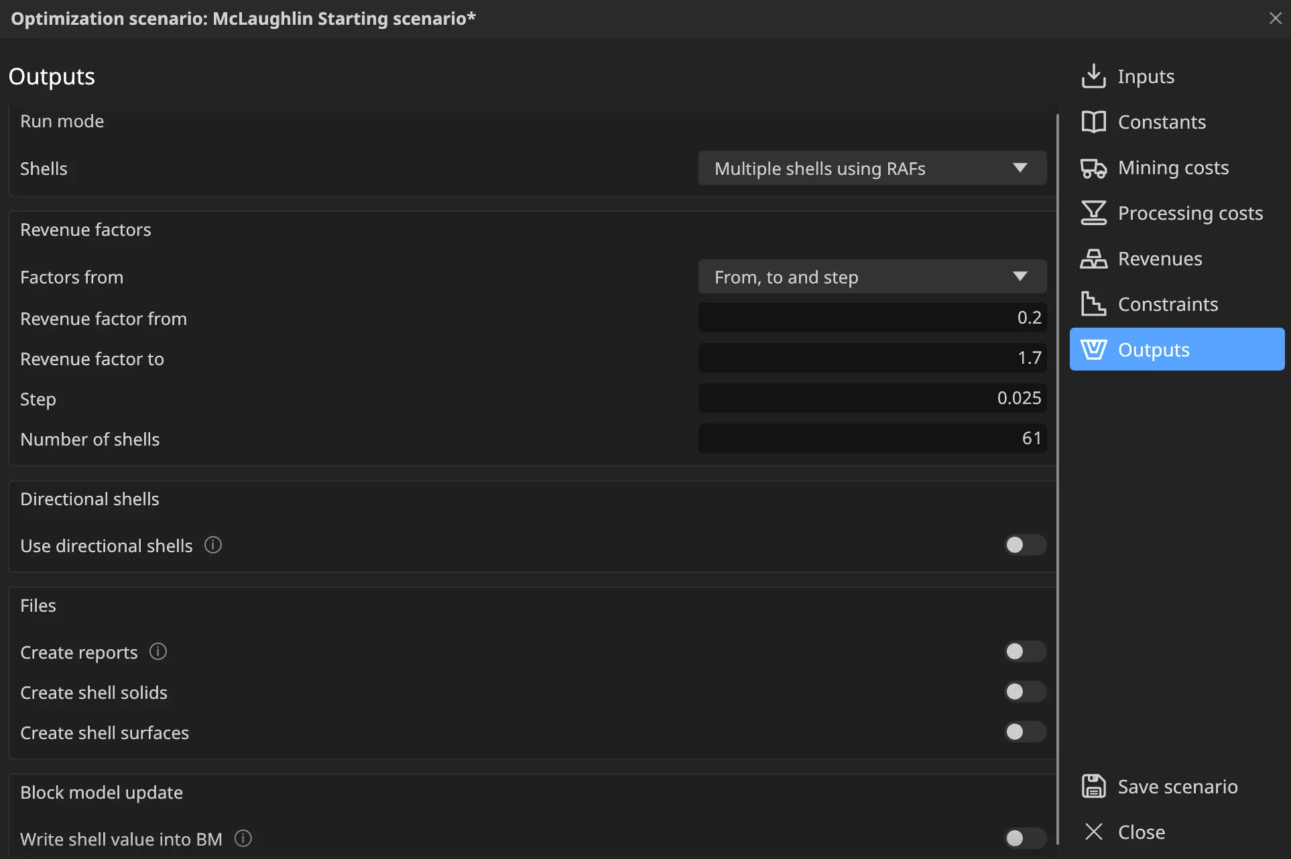Switch to the Outputs tab
Viewport: 1291px width, 859px height.
tap(1177, 349)
